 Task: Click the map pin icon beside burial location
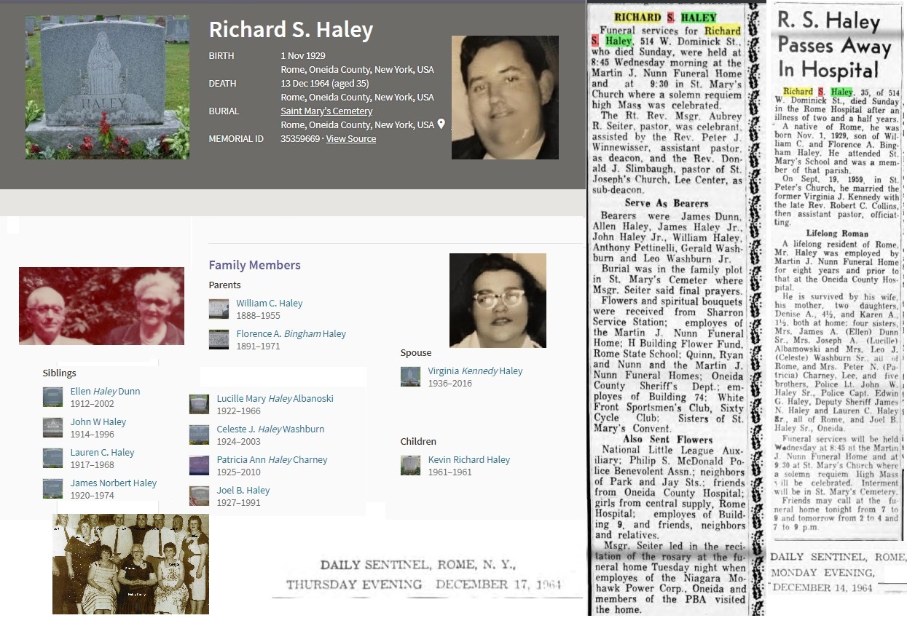point(441,124)
